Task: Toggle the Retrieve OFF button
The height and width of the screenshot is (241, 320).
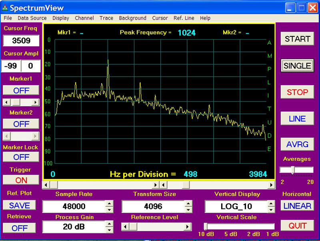Action: 19,228
